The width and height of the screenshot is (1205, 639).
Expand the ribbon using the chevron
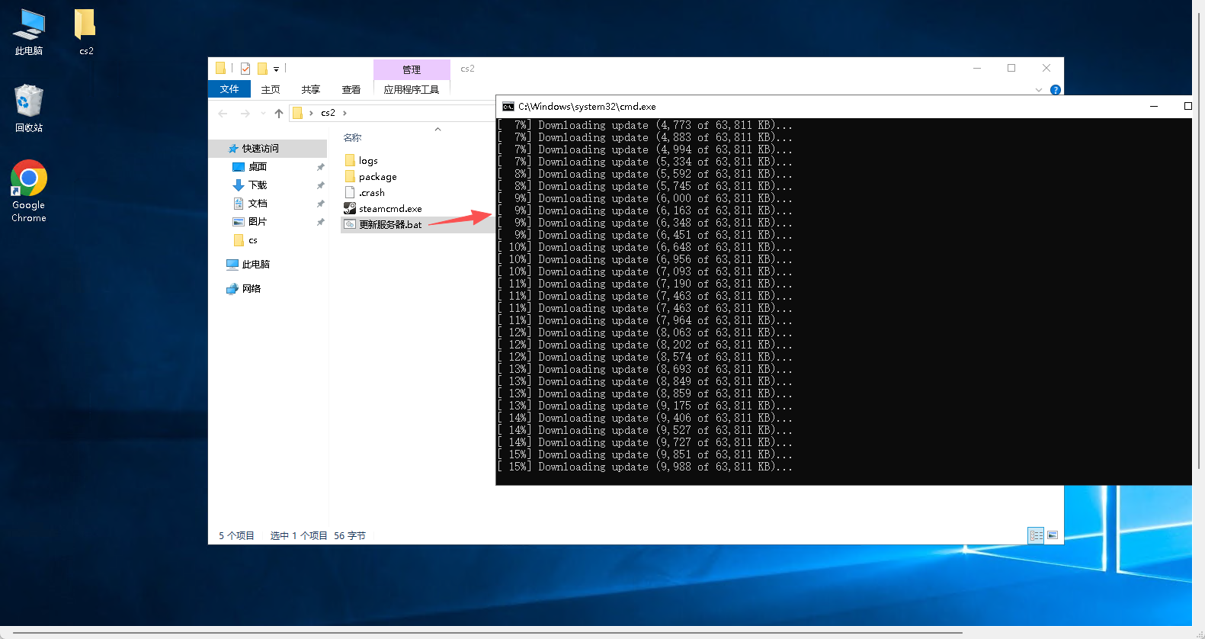click(1038, 90)
